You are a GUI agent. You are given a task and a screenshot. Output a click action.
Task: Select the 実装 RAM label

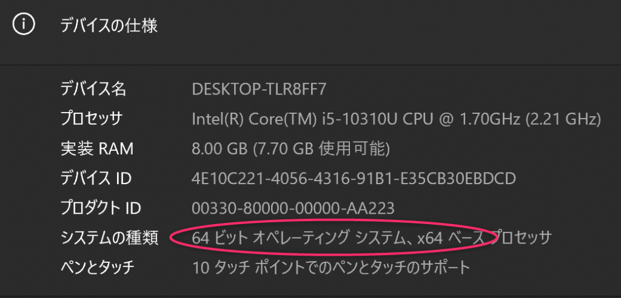pos(96,149)
